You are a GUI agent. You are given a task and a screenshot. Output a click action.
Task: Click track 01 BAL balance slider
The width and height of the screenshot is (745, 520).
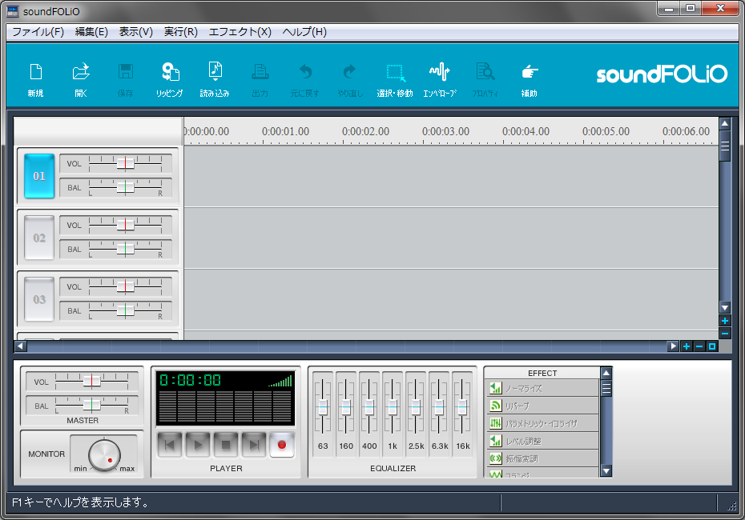126,187
